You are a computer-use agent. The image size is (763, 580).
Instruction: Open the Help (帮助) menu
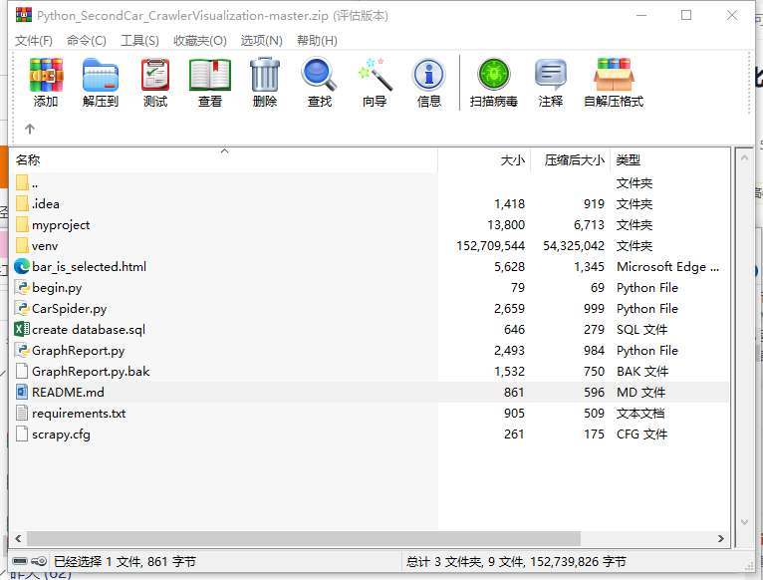pyautogui.click(x=317, y=41)
